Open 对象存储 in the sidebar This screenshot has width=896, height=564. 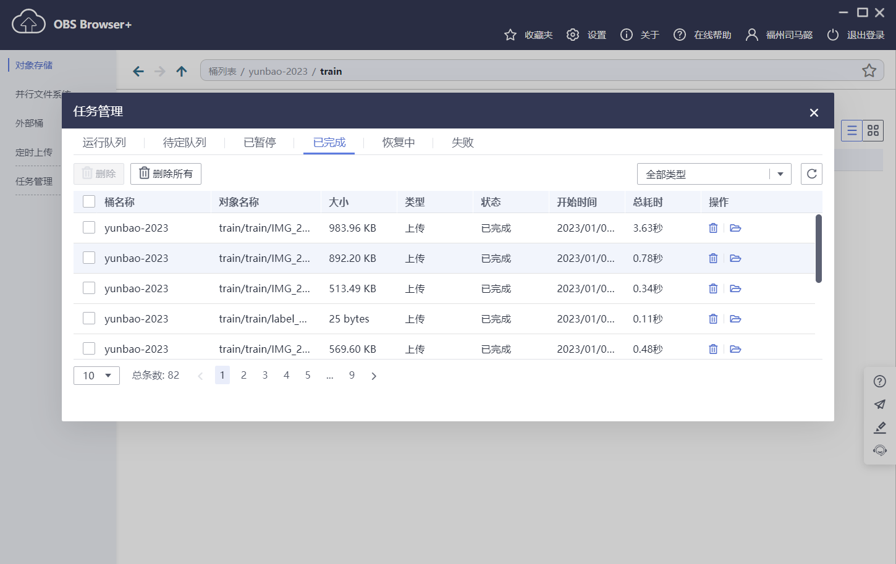(x=34, y=65)
